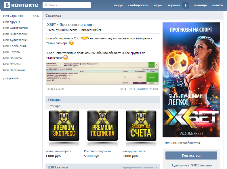Image resolution: width=227 pixels, height=169 pixels.
Task: Click выйти to log out
Action: point(218,5)
